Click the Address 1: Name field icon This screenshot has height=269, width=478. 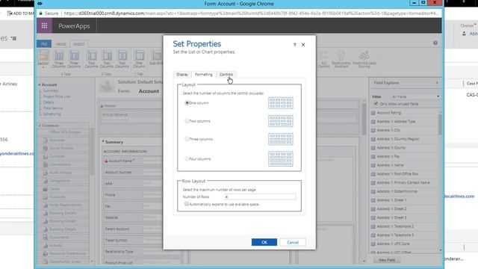[373, 165]
